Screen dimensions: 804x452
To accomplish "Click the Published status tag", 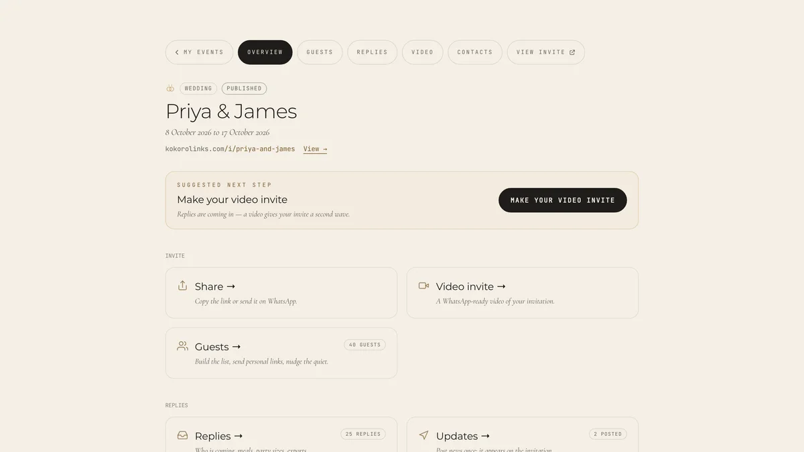I will [244, 88].
